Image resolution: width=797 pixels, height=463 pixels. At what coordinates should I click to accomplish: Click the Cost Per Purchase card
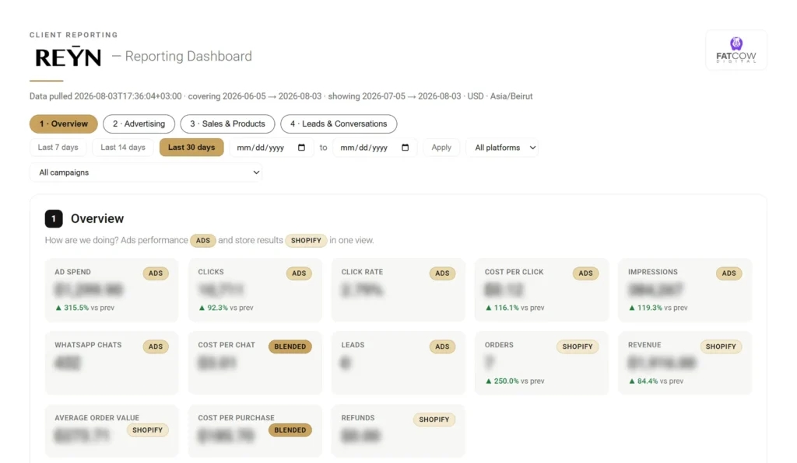coord(255,431)
